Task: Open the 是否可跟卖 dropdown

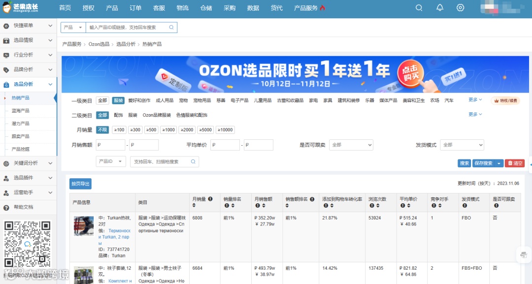Action: click(x=351, y=145)
